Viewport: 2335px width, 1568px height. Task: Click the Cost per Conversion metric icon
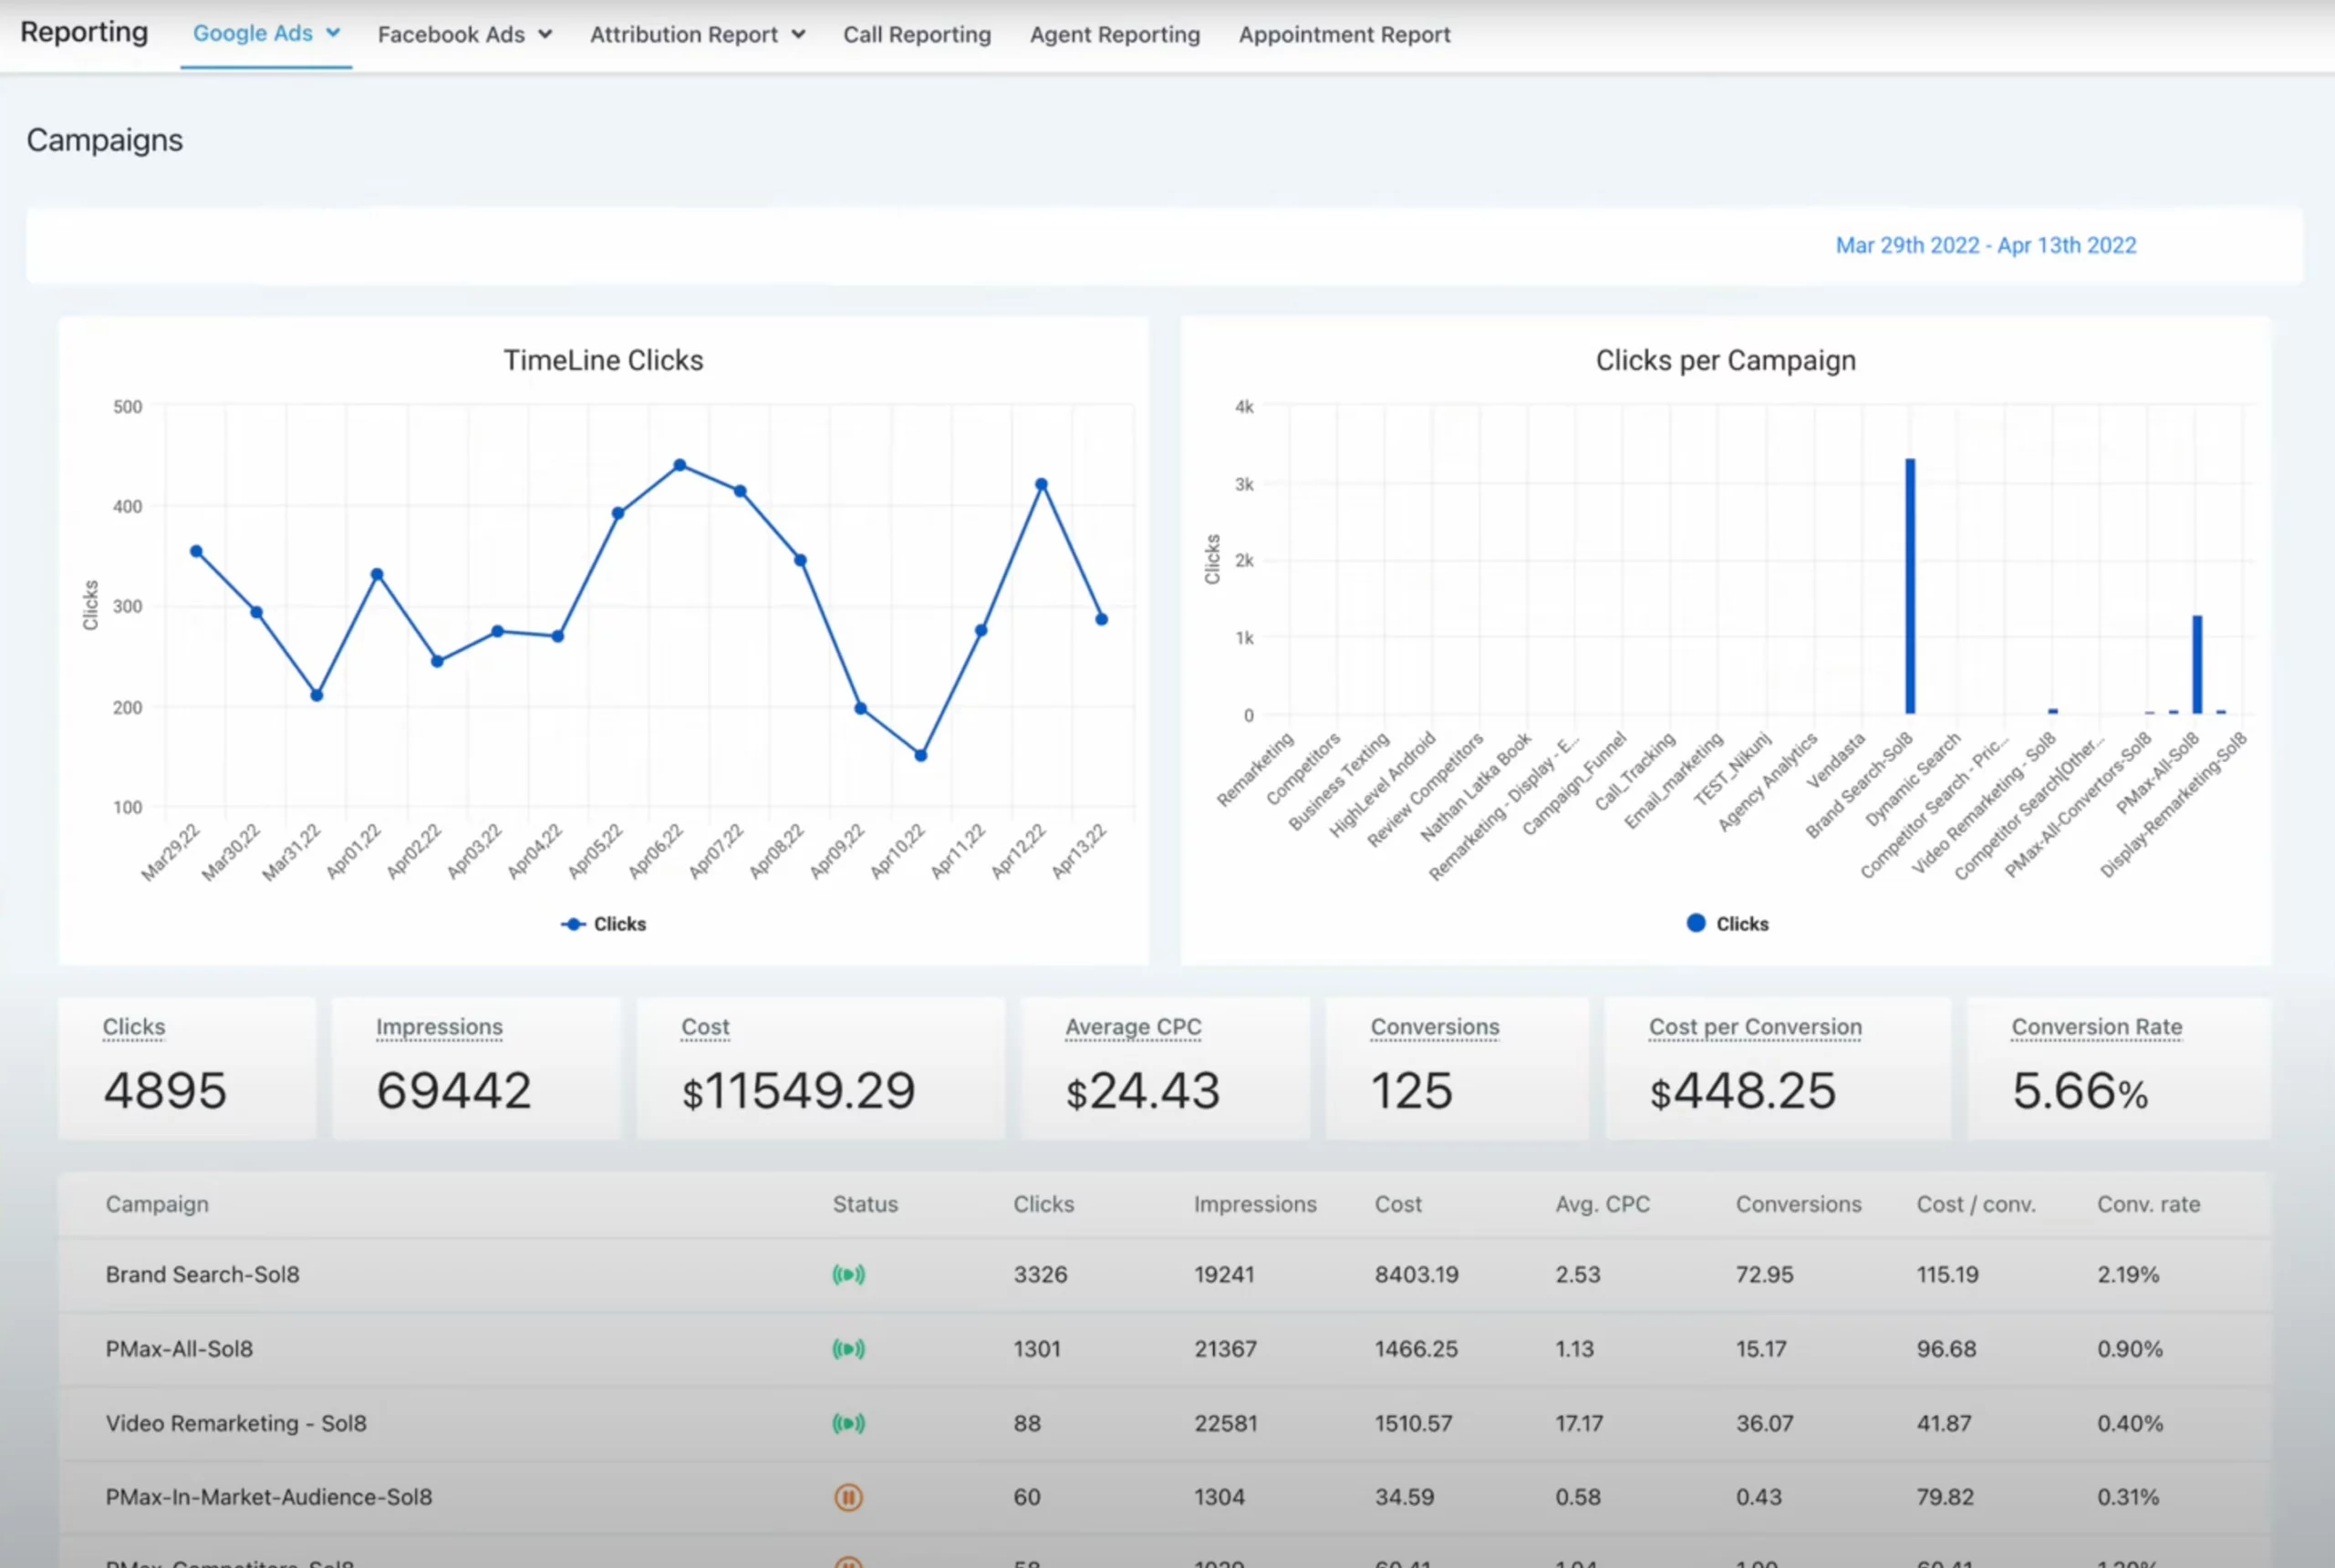(1752, 1027)
